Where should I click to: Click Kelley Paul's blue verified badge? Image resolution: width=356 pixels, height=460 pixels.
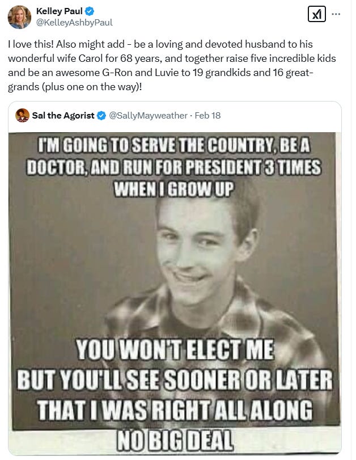pyautogui.click(x=90, y=11)
